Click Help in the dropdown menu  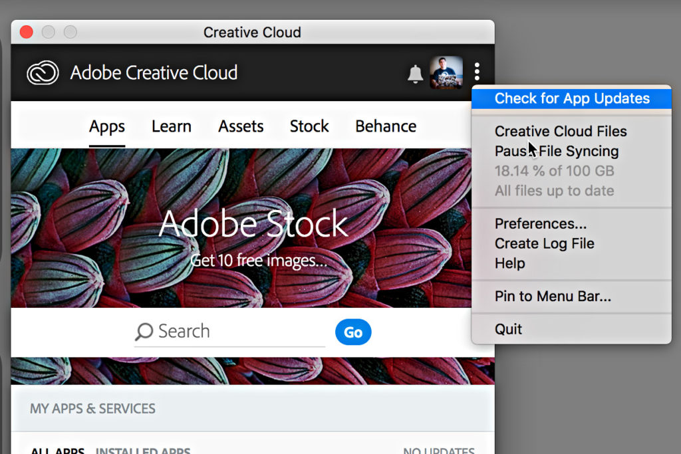pyautogui.click(x=509, y=264)
